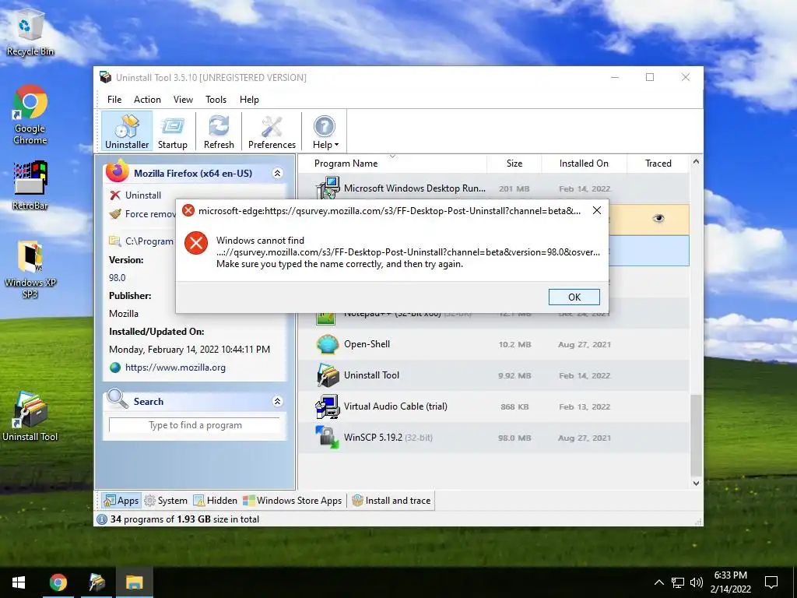The image size is (797, 598).
Task: Click the WinSCP padlock icon
Action: tap(328, 438)
